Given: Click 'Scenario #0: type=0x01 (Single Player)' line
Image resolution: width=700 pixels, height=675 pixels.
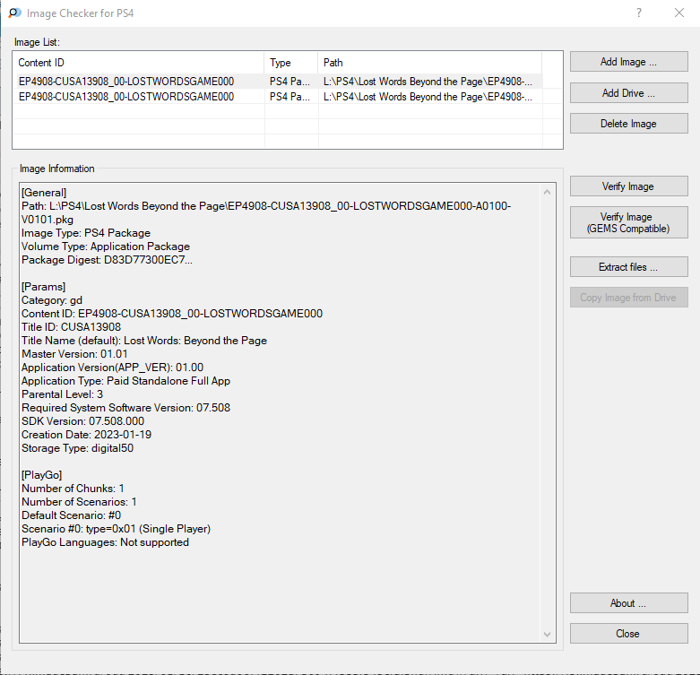Looking at the screenshot, I should coord(117,529).
